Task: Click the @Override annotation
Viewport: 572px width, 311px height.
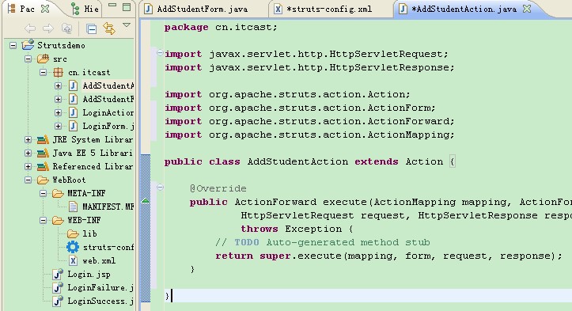Action: (218, 188)
